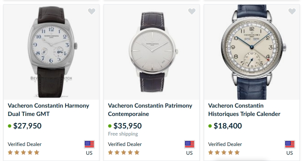Favorite the Harmony Dual Time GMT watch
This screenshot has width=304, height=161.
click(x=91, y=11)
